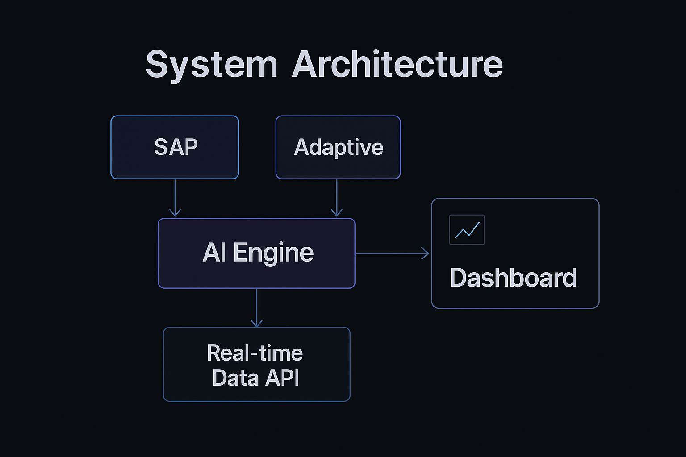Click the arrow line from SAP downward
686x457 pixels.
[175, 194]
